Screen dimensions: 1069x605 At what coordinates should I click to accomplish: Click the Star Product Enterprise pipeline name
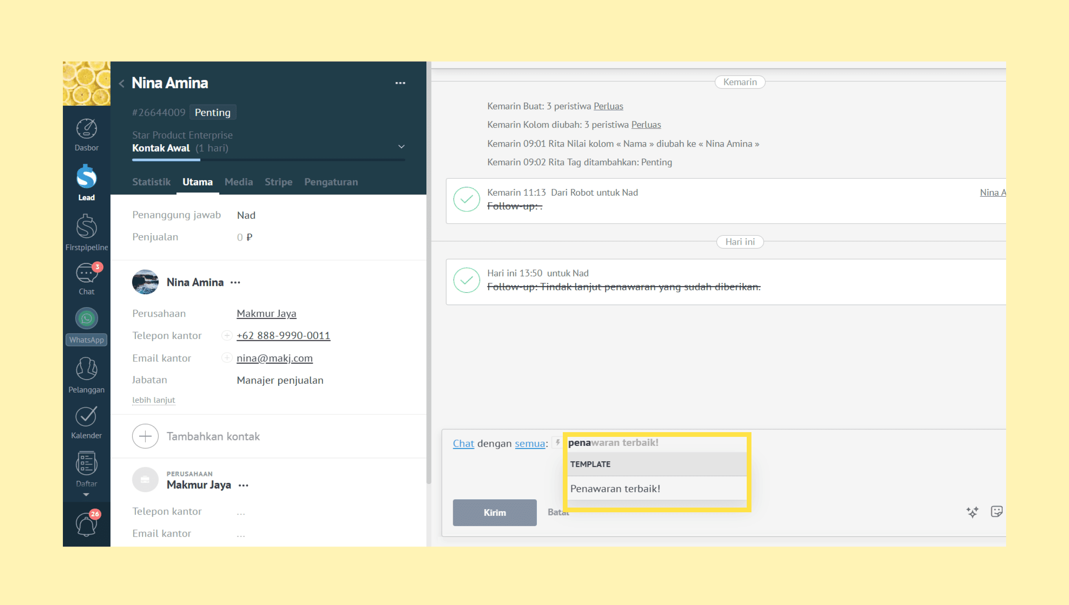click(x=182, y=135)
